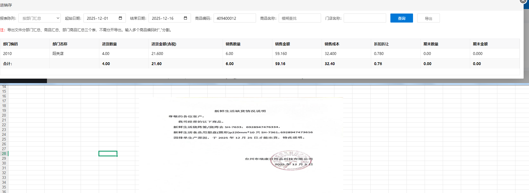Close the 进销存 dialog with the X
The height and width of the screenshot is (193, 529).
(x=523, y=1)
